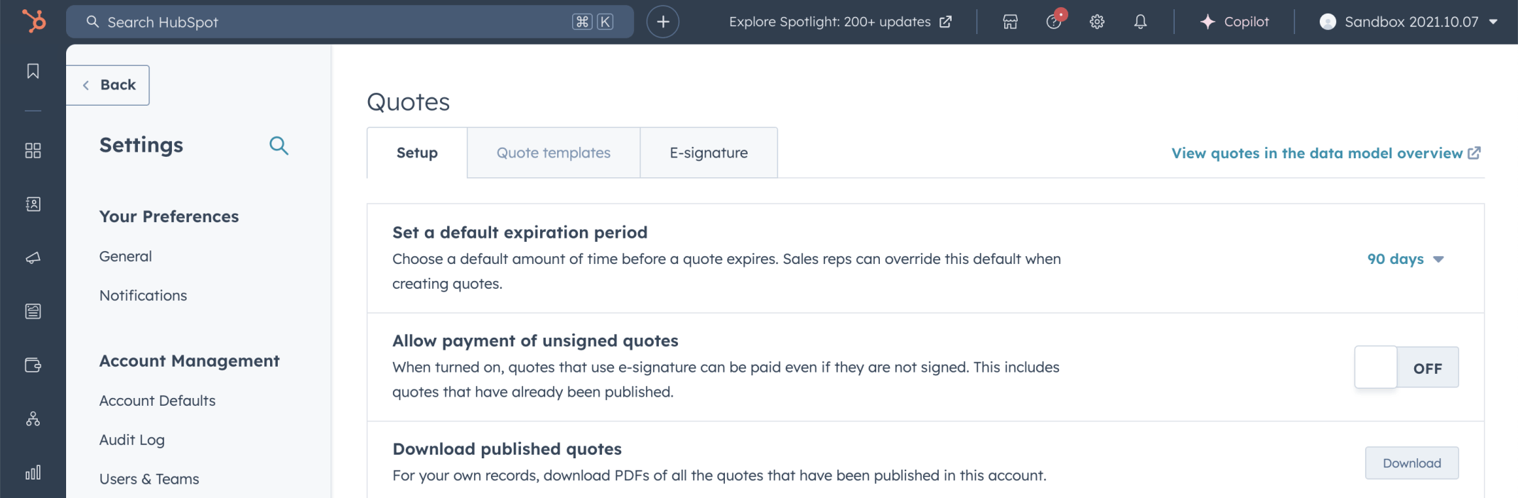
Task: Click the Back button
Action: [x=108, y=85]
